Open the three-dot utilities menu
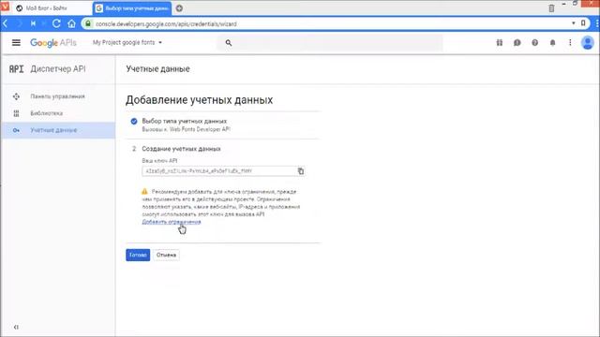Viewport: 600px width, 337px height. click(570, 43)
